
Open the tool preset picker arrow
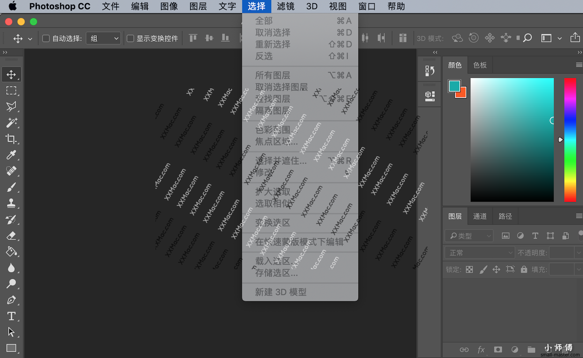pos(30,39)
